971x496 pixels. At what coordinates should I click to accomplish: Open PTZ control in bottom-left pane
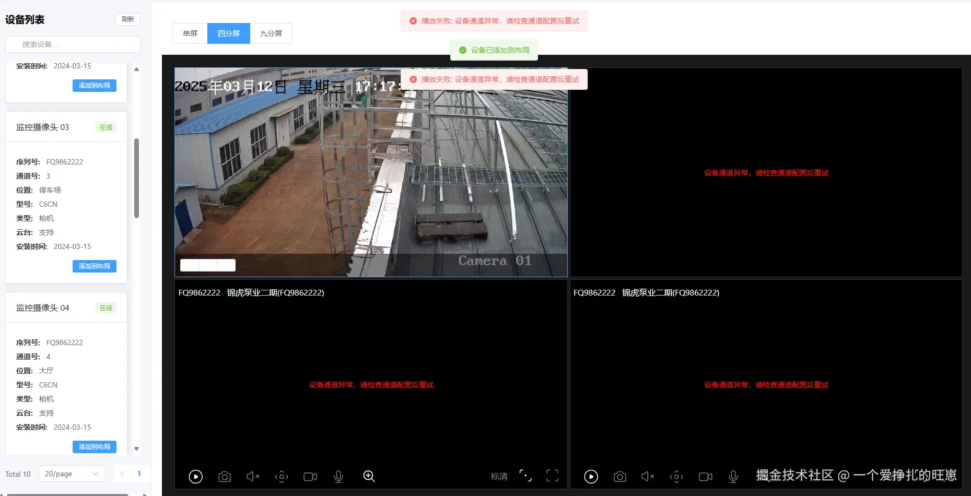(x=282, y=476)
